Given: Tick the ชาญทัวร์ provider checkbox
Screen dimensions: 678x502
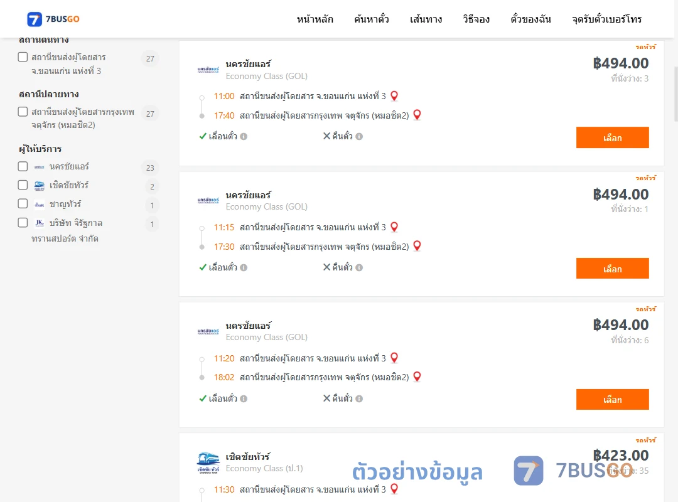Looking at the screenshot, I should [23, 204].
